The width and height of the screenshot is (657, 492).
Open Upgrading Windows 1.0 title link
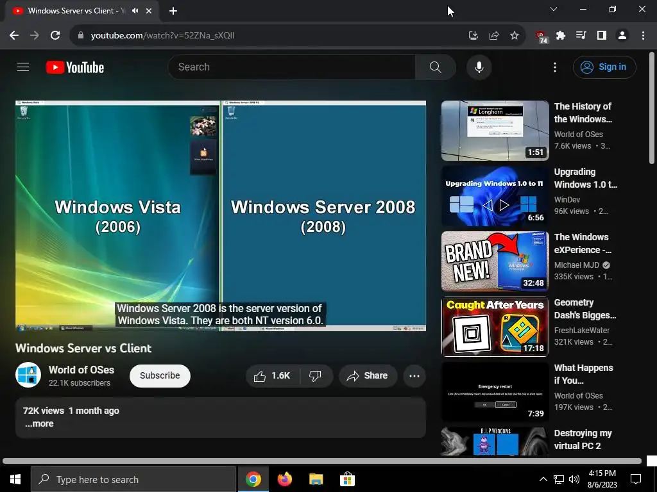tap(585, 178)
